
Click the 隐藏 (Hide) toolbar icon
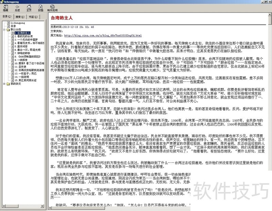click(6, 7)
